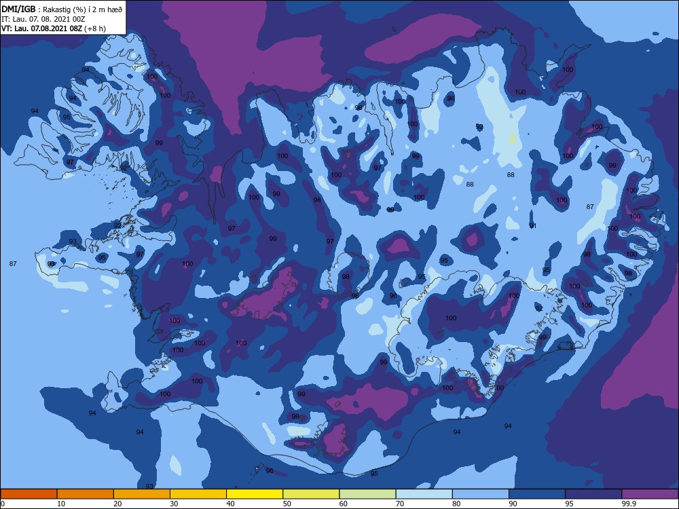Click the dark orange 0–10 legend swatch
This screenshot has width=679, height=509.
click(29, 494)
